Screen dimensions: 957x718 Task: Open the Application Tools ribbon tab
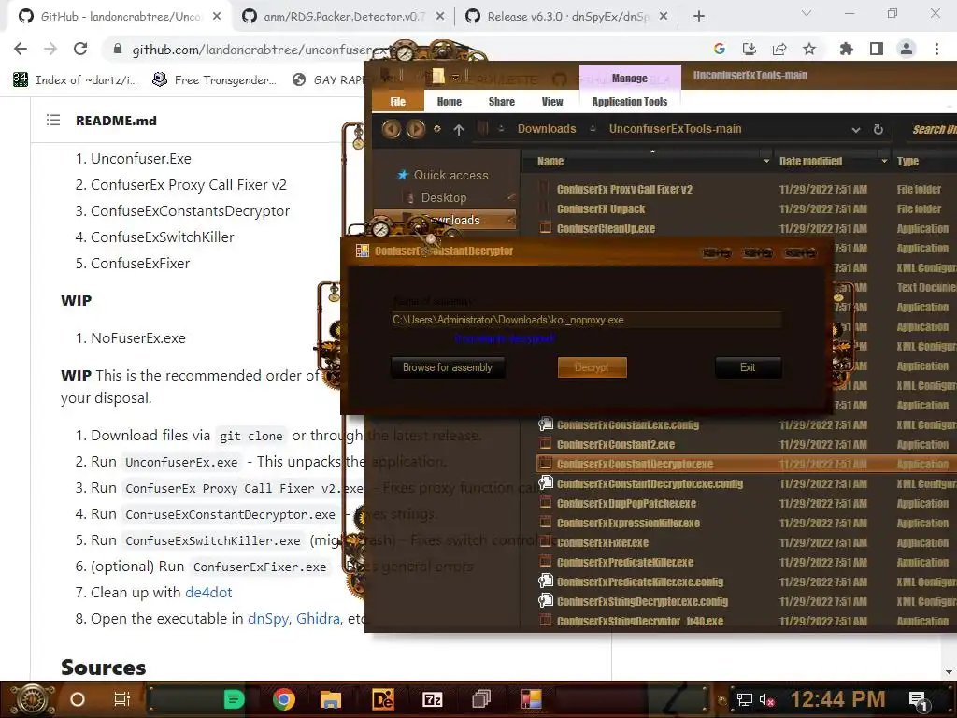coord(630,101)
